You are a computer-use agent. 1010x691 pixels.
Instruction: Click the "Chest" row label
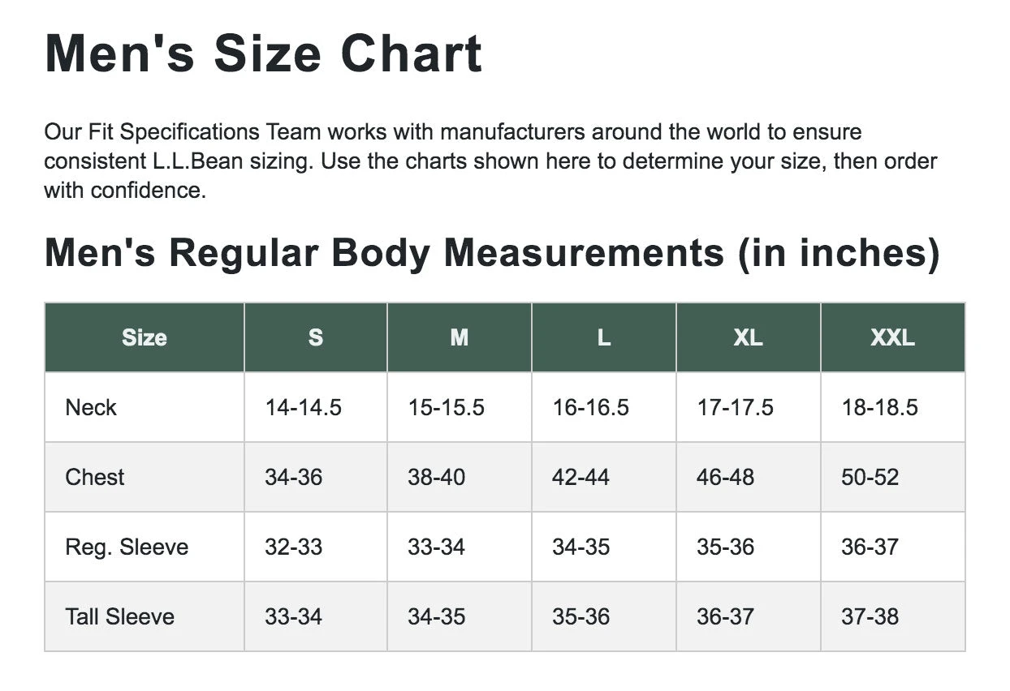click(95, 477)
